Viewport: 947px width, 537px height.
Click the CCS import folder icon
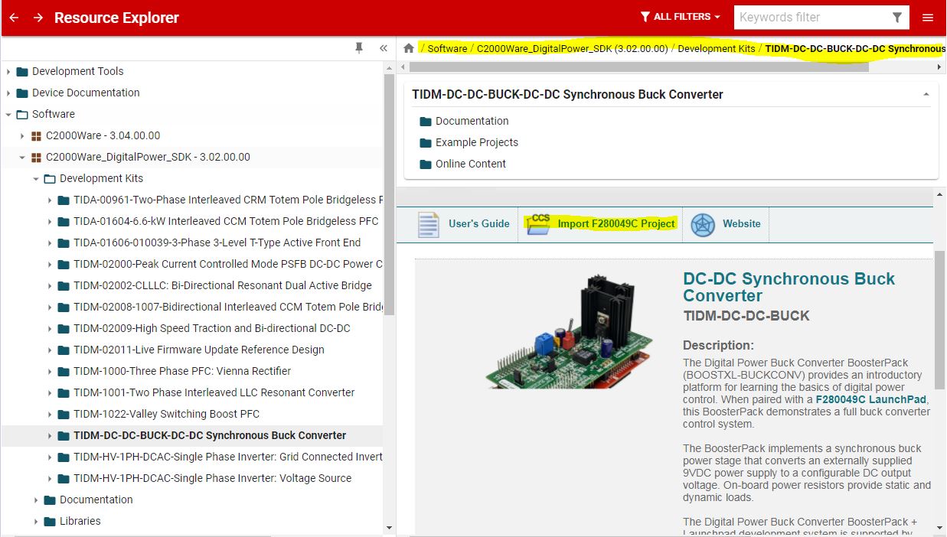point(539,224)
